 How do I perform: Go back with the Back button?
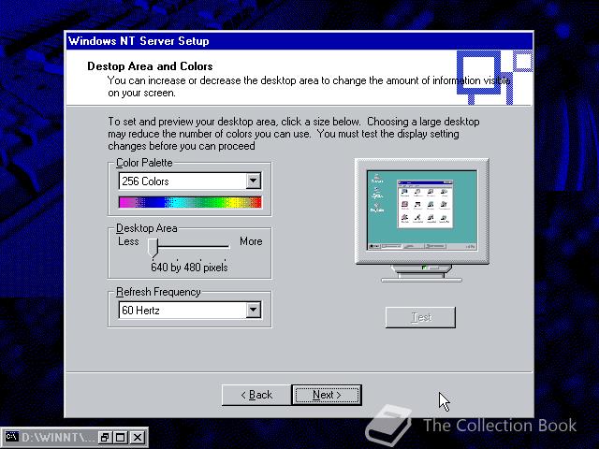click(256, 395)
